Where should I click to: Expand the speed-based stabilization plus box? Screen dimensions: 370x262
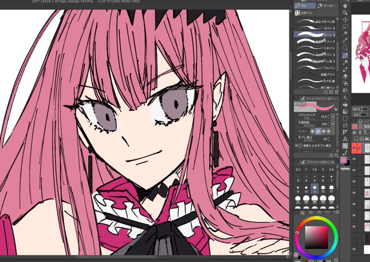pyautogui.click(x=297, y=145)
